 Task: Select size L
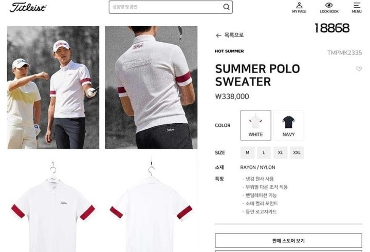(x=264, y=152)
